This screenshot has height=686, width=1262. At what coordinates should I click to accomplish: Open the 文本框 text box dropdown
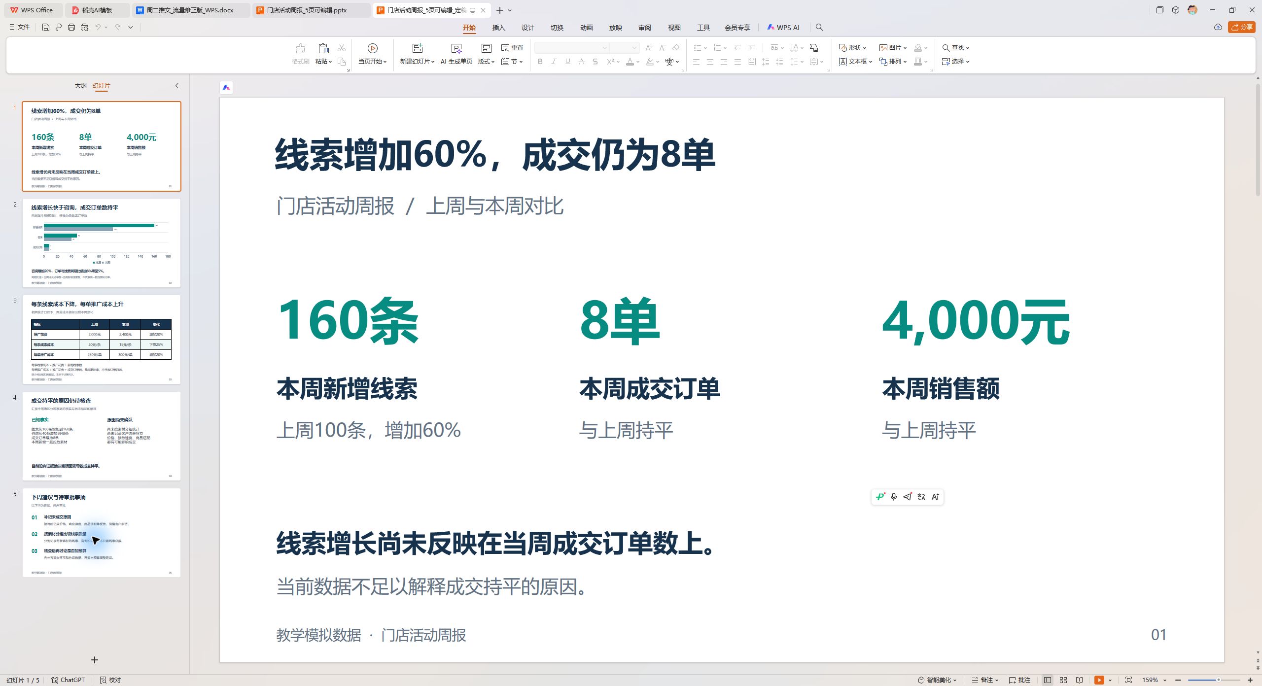click(x=855, y=62)
